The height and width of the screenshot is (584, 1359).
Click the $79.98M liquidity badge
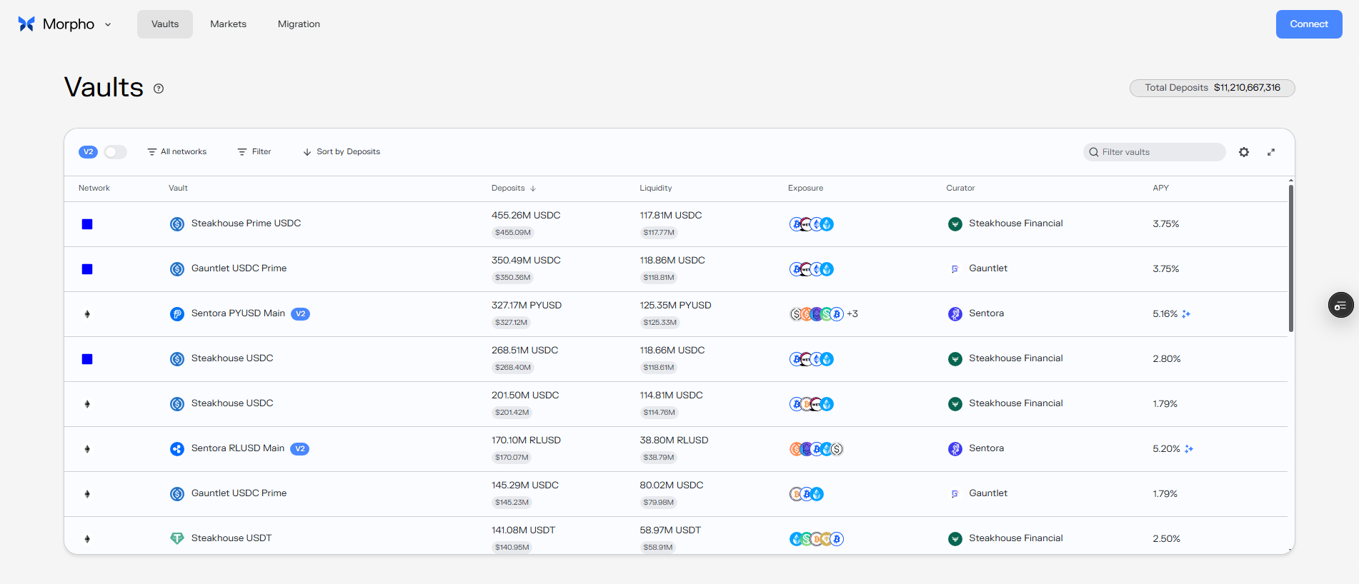pyautogui.click(x=659, y=503)
